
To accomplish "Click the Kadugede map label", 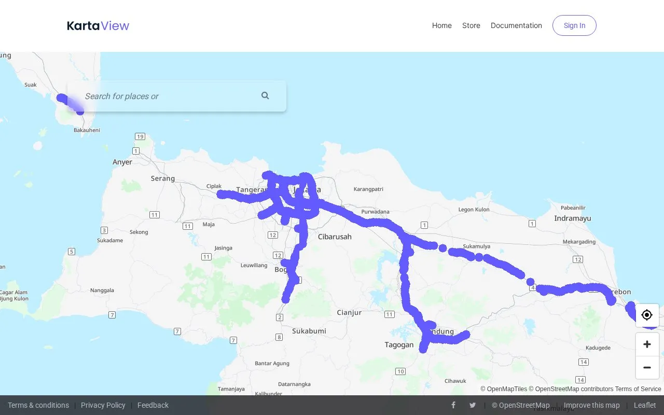I will pyautogui.click(x=598, y=348).
